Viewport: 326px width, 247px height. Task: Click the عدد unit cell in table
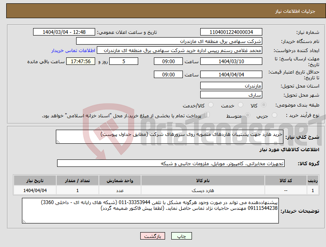tap(120, 190)
